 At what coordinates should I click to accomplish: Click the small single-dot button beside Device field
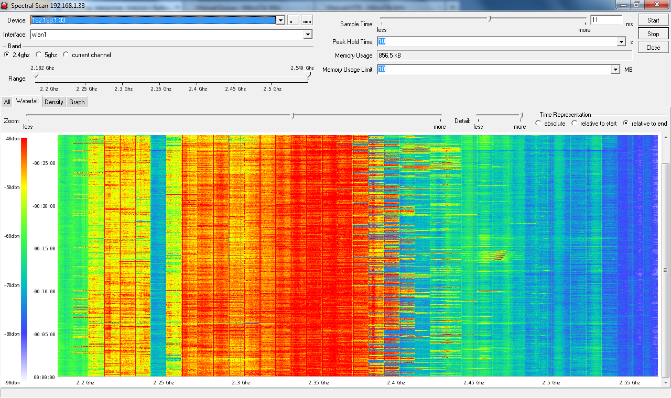293,20
